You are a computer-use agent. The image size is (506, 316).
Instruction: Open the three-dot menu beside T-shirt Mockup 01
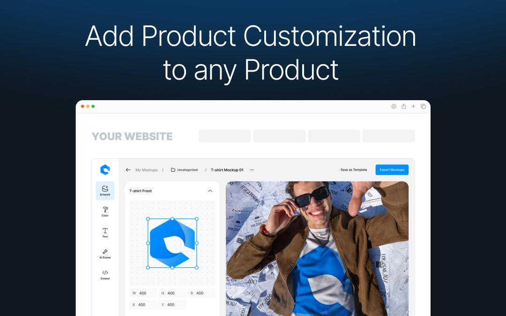coord(252,169)
